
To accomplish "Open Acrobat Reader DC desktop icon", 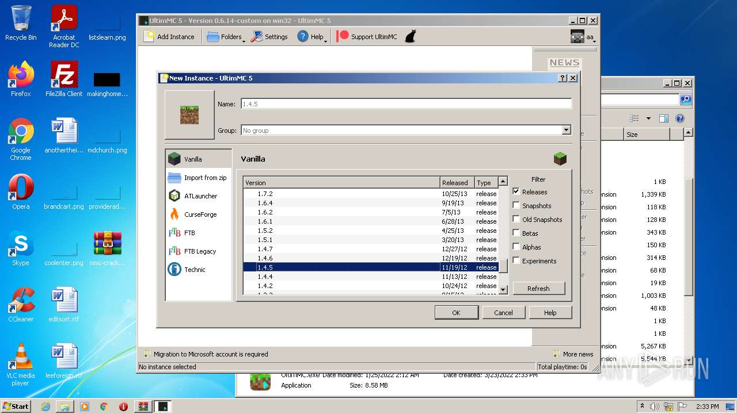I will point(64,26).
